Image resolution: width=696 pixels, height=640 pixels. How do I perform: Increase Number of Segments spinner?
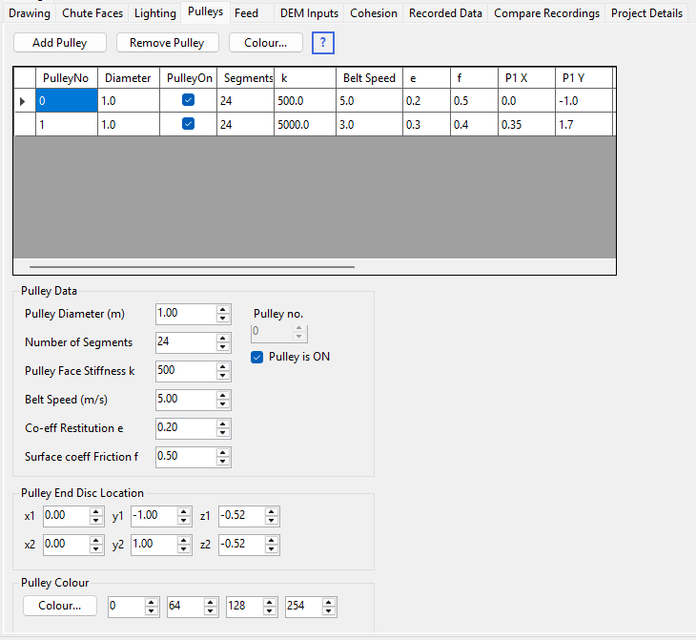[x=223, y=339]
